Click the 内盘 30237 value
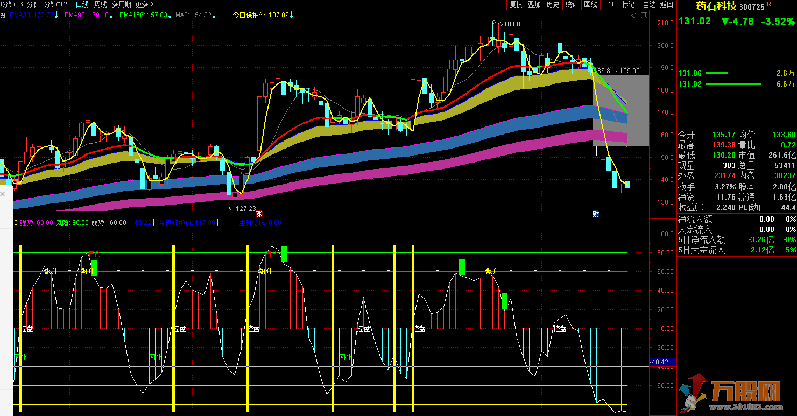 (x=784, y=175)
